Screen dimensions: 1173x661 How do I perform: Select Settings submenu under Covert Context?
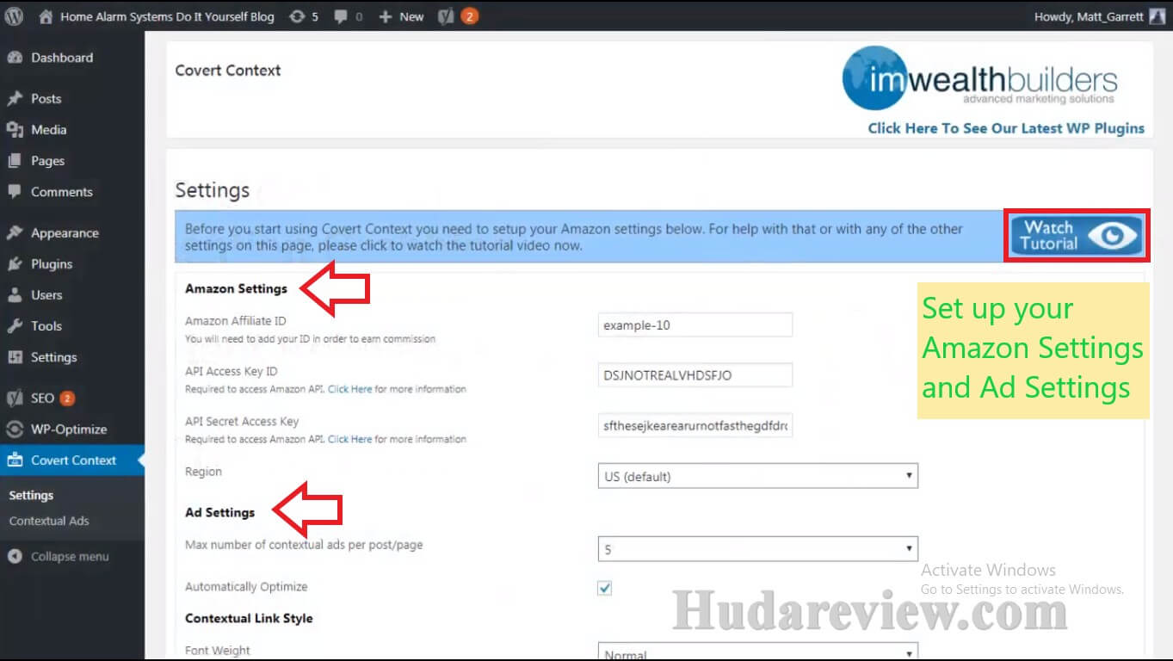(x=32, y=496)
